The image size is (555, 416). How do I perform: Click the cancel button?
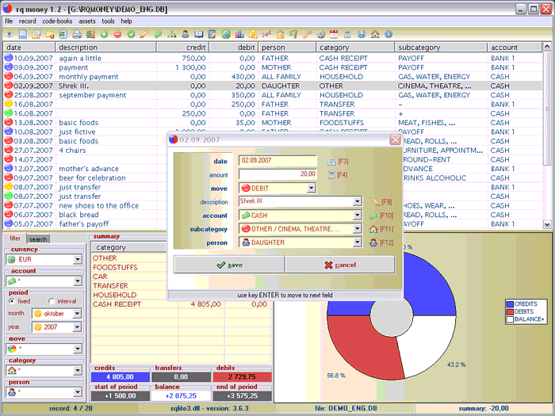click(x=340, y=265)
